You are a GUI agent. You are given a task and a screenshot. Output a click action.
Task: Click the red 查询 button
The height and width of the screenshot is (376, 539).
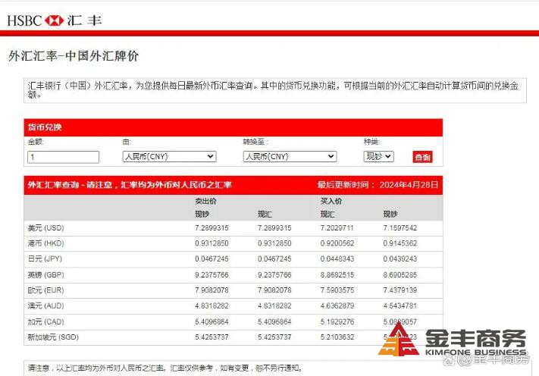422,157
